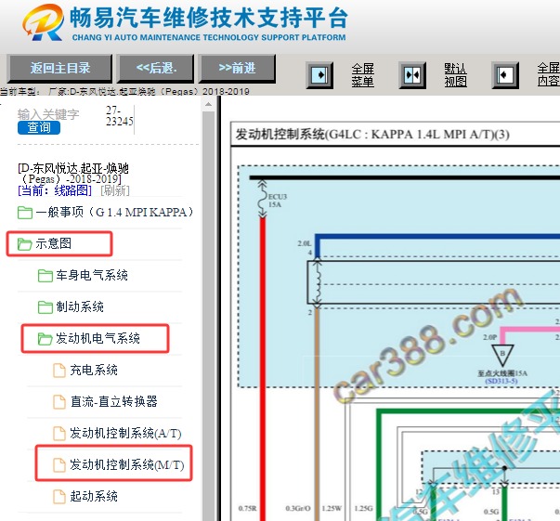Go forward with >>前进 button
Viewport: 560px width, 521px height.
[x=237, y=68]
